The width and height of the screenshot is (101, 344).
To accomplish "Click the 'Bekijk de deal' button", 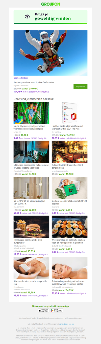I will 80,87.
